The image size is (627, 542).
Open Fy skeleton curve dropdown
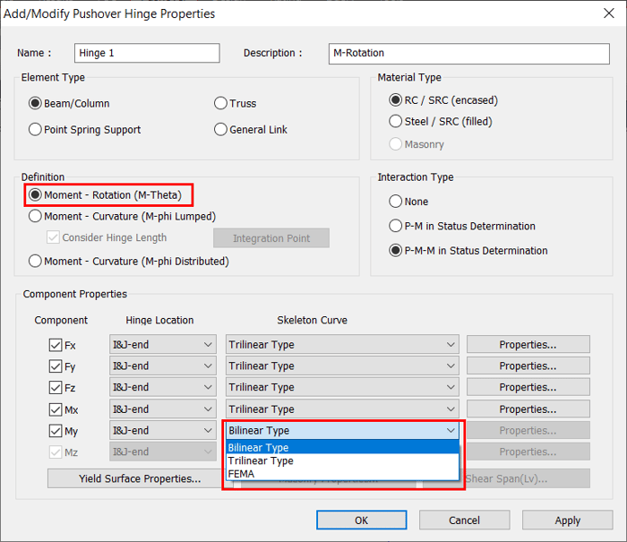[342, 366]
